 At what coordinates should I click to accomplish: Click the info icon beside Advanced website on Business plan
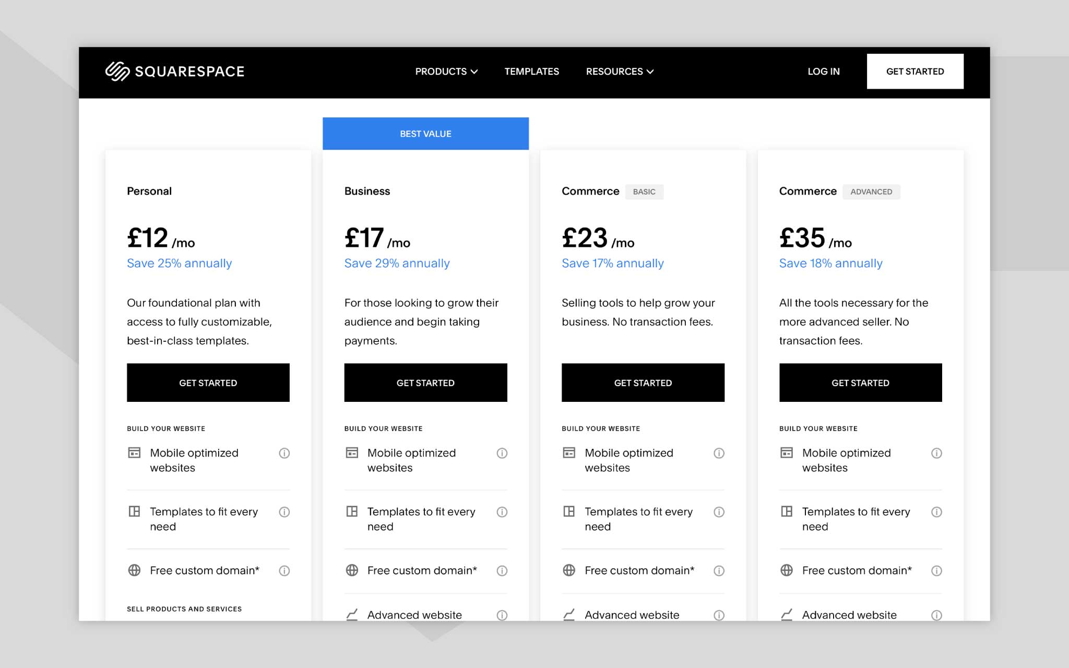(502, 615)
